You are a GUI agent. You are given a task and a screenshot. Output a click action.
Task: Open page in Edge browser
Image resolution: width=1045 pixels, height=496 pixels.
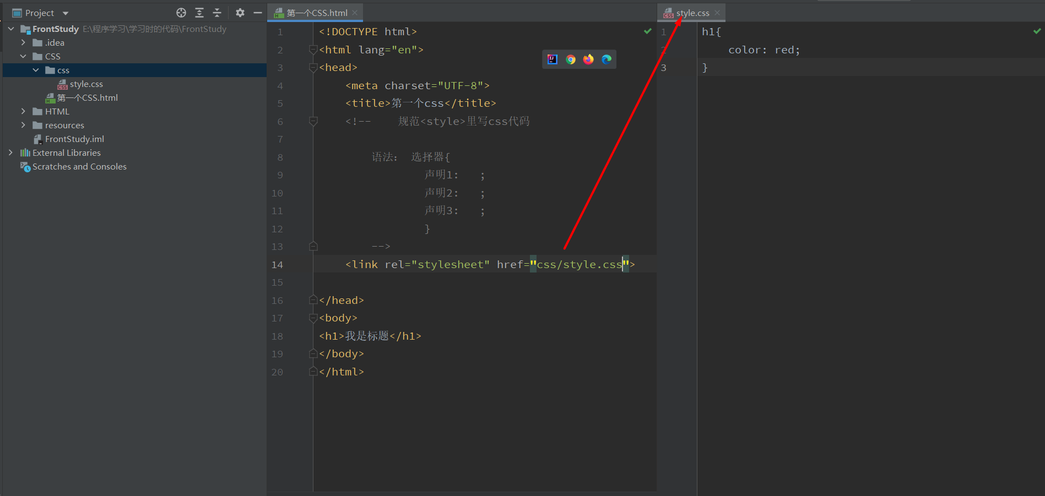click(607, 59)
